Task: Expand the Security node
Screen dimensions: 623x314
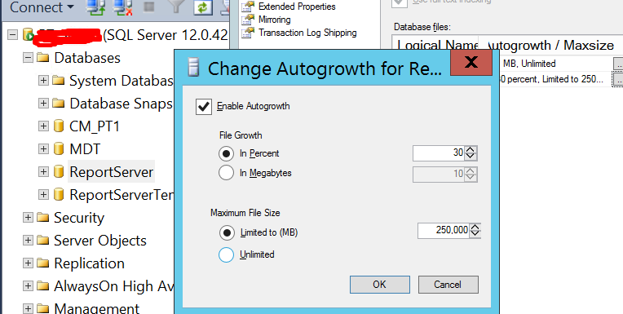Action: (28, 218)
